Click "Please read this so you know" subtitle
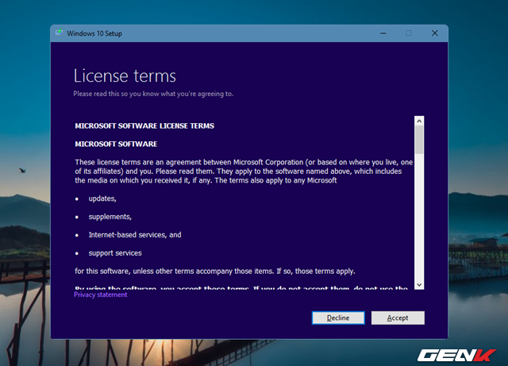The width and height of the screenshot is (508, 366). point(153,94)
